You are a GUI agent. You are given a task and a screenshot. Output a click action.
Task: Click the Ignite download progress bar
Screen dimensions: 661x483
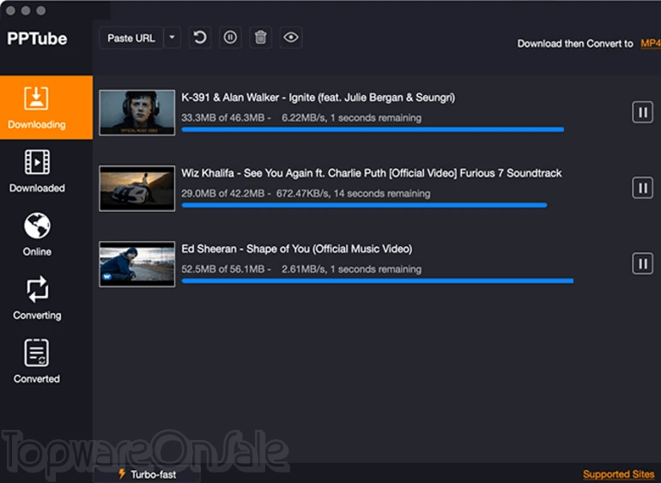click(373, 130)
